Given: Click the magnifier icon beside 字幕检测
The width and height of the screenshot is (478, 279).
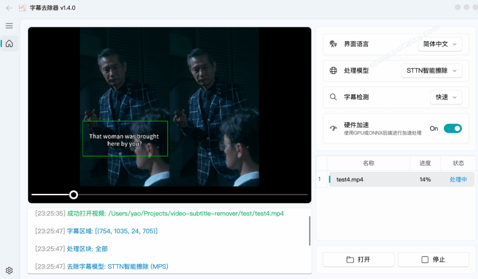Looking at the screenshot, I should click(x=333, y=97).
